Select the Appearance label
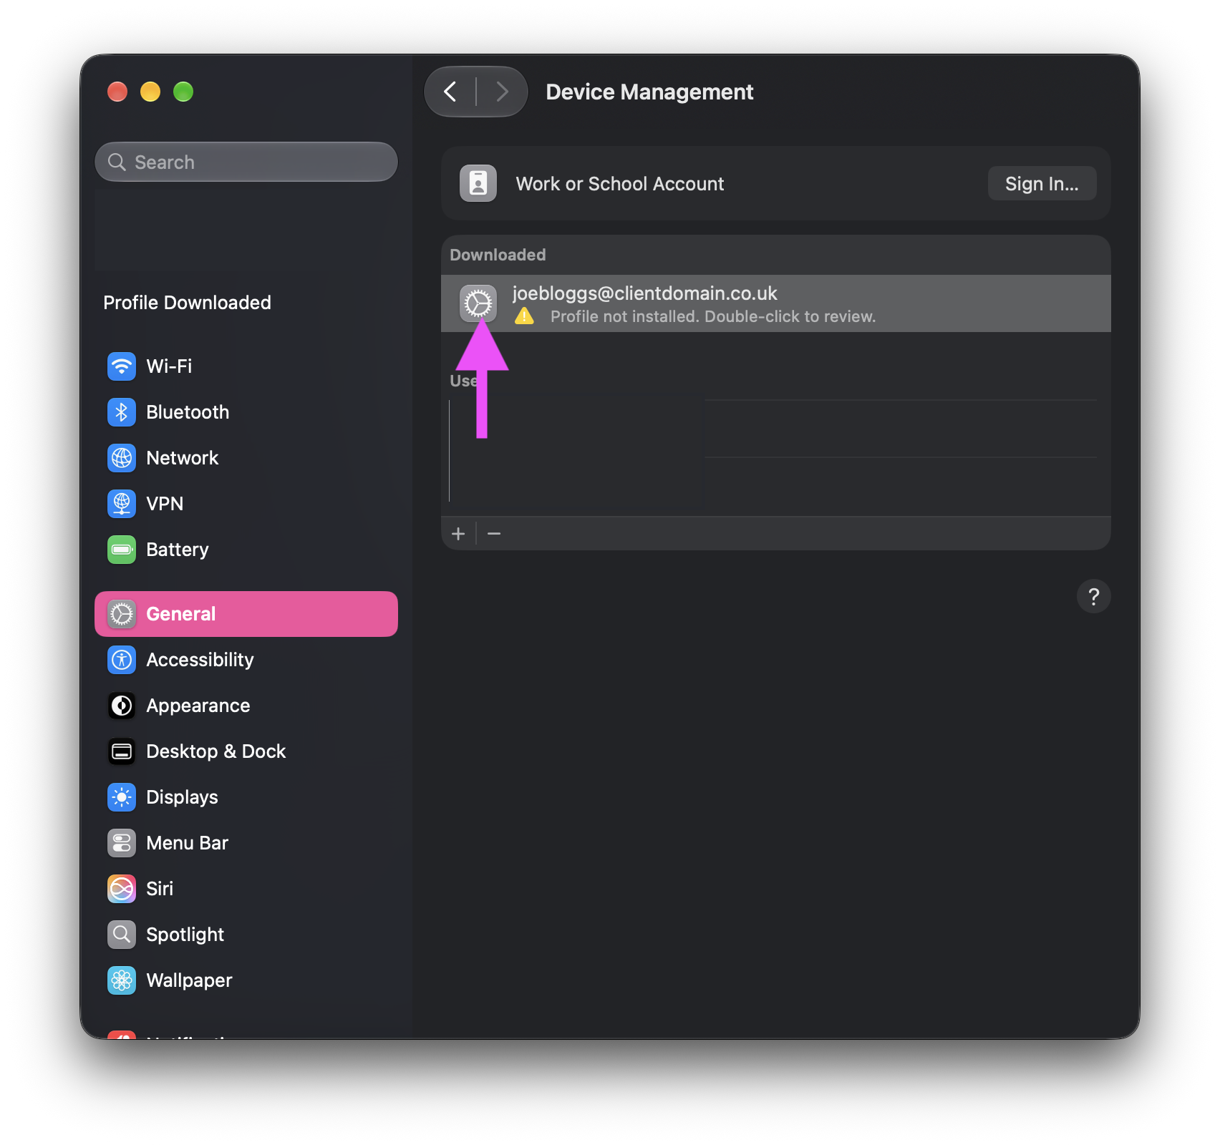The height and width of the screenshot is (1145, 1220). click(198, 706)
